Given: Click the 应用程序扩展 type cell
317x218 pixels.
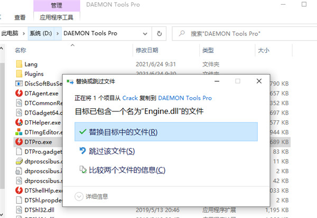Looking at the screenshot, I should pos(219,210).
